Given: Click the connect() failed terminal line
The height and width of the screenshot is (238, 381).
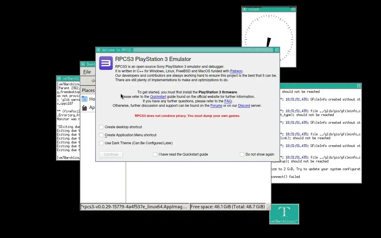Looking at the screenshot, I should (x=286, y=177).
